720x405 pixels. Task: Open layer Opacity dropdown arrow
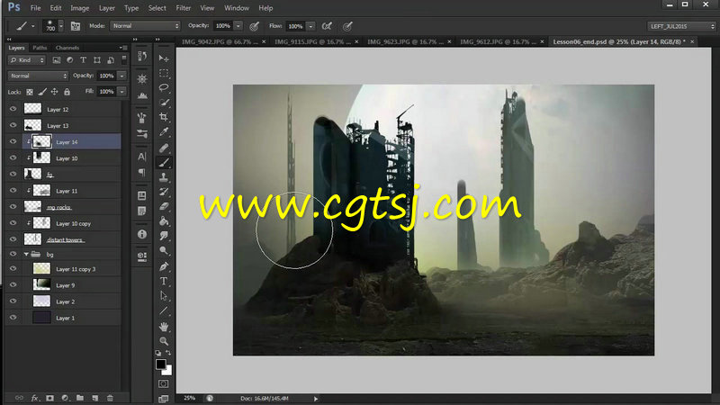121,76
